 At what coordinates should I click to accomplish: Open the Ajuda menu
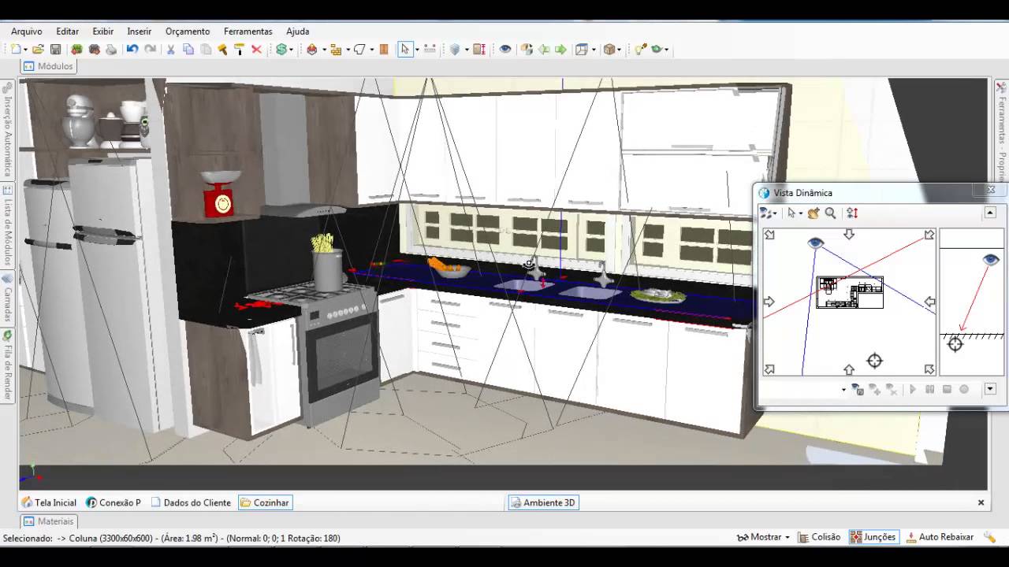[x=297, y=31]
